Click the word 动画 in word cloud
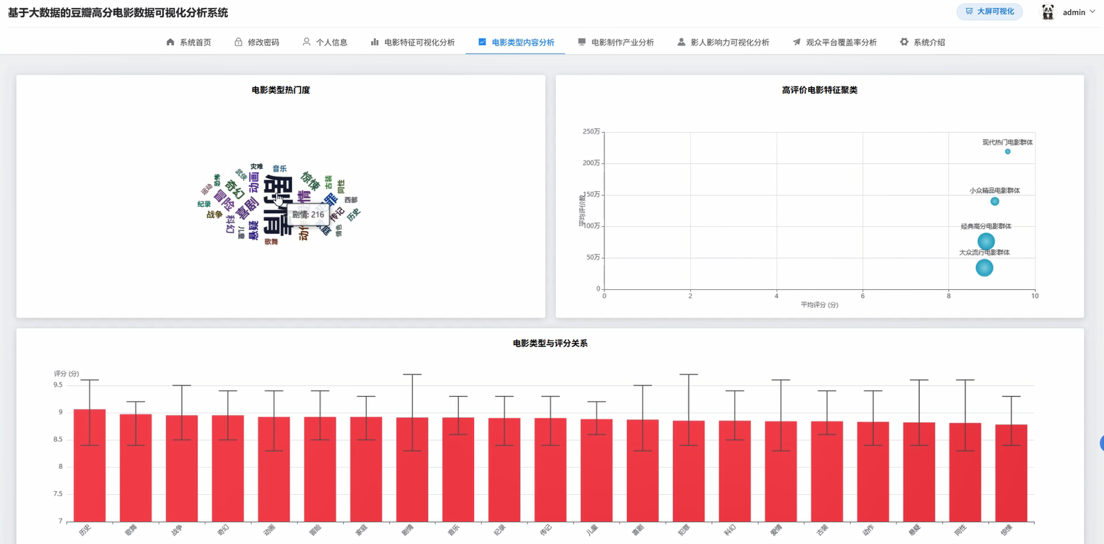The width and height of the screenshot is (1104, 544). coord(254,183)
